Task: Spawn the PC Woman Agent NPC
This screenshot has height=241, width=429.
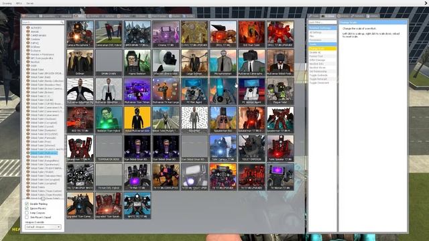Action: point(252,91)
